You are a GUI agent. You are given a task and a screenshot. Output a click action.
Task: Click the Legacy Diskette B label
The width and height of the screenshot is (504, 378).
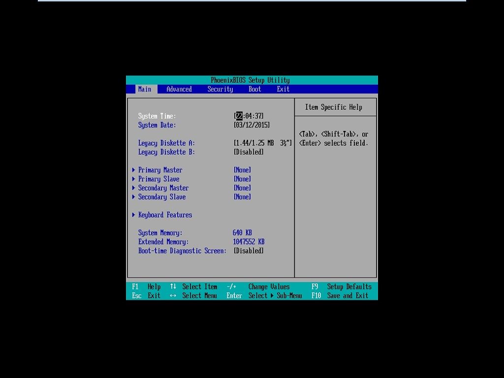[166, 152]
